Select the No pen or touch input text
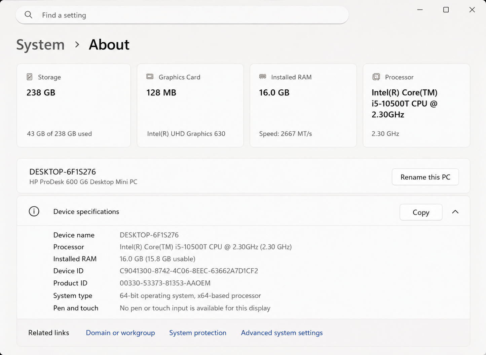Viewport: 486px width, 355px height. point(195,308)
